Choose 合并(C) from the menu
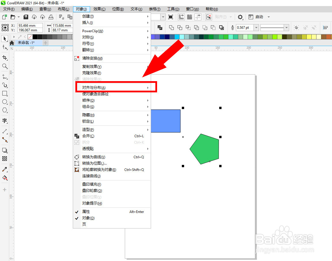This screenshot has height=261, width=332. point(112,136)
